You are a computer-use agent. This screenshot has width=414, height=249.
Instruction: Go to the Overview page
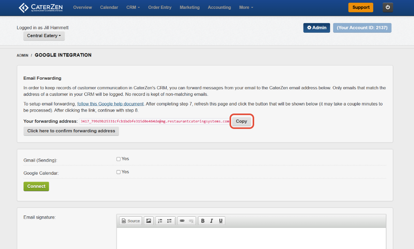[82, 7]
